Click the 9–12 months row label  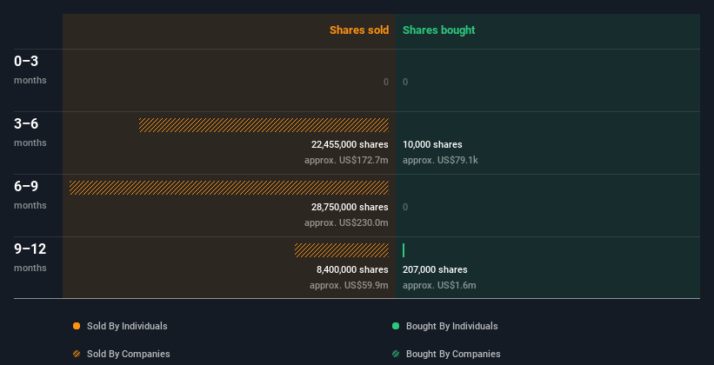[30, 257]
